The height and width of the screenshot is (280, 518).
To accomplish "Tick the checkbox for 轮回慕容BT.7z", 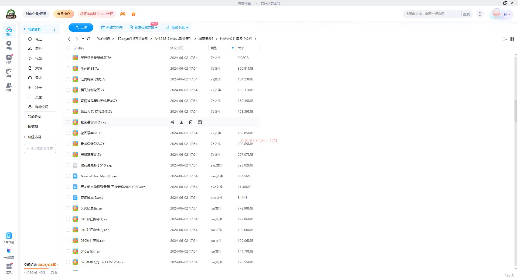I will tap(68, 133).
